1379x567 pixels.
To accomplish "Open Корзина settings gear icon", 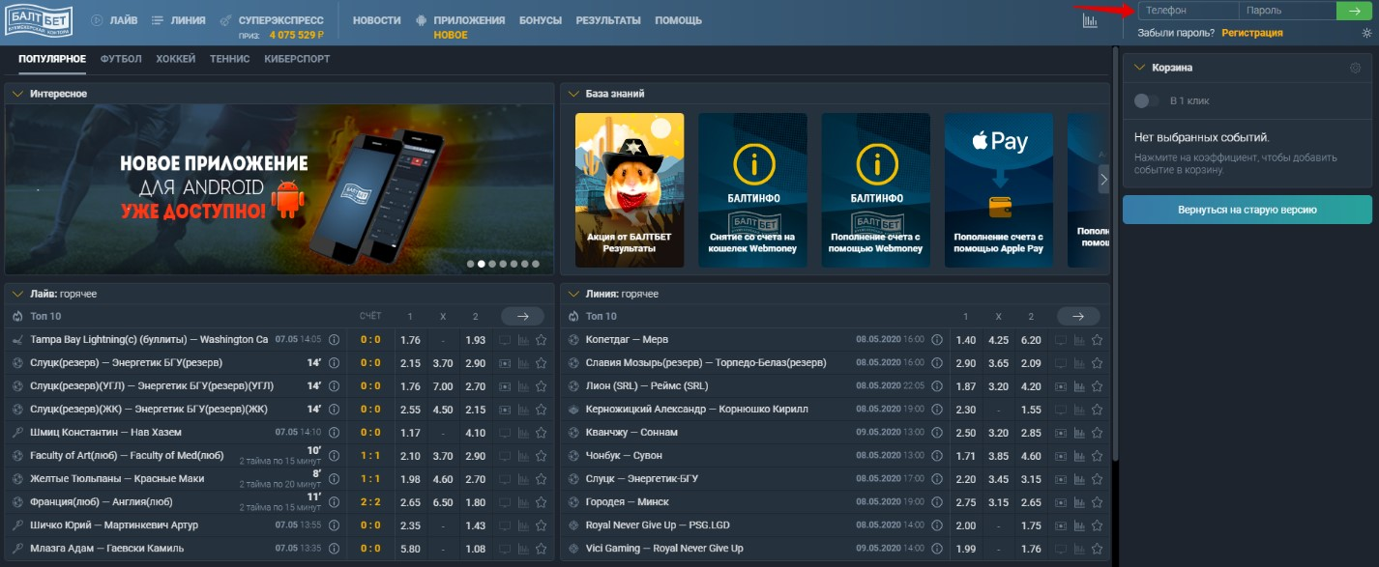I will click(1355, 69).
